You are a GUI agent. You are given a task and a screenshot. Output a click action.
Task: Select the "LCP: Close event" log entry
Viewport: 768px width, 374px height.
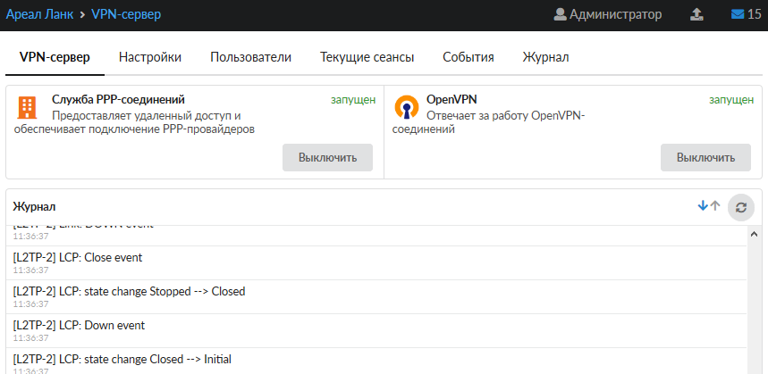78,257
